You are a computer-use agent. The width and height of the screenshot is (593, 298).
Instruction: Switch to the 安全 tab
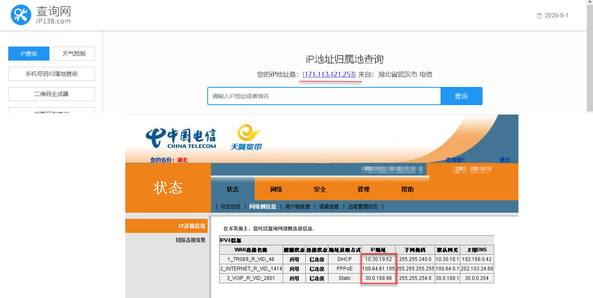[x=320, y=189]
